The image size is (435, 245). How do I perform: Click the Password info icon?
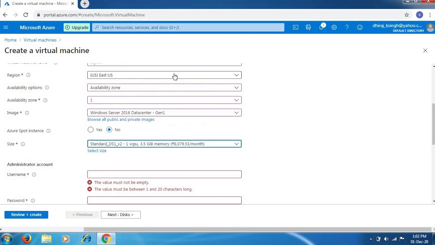click(33, 201)
